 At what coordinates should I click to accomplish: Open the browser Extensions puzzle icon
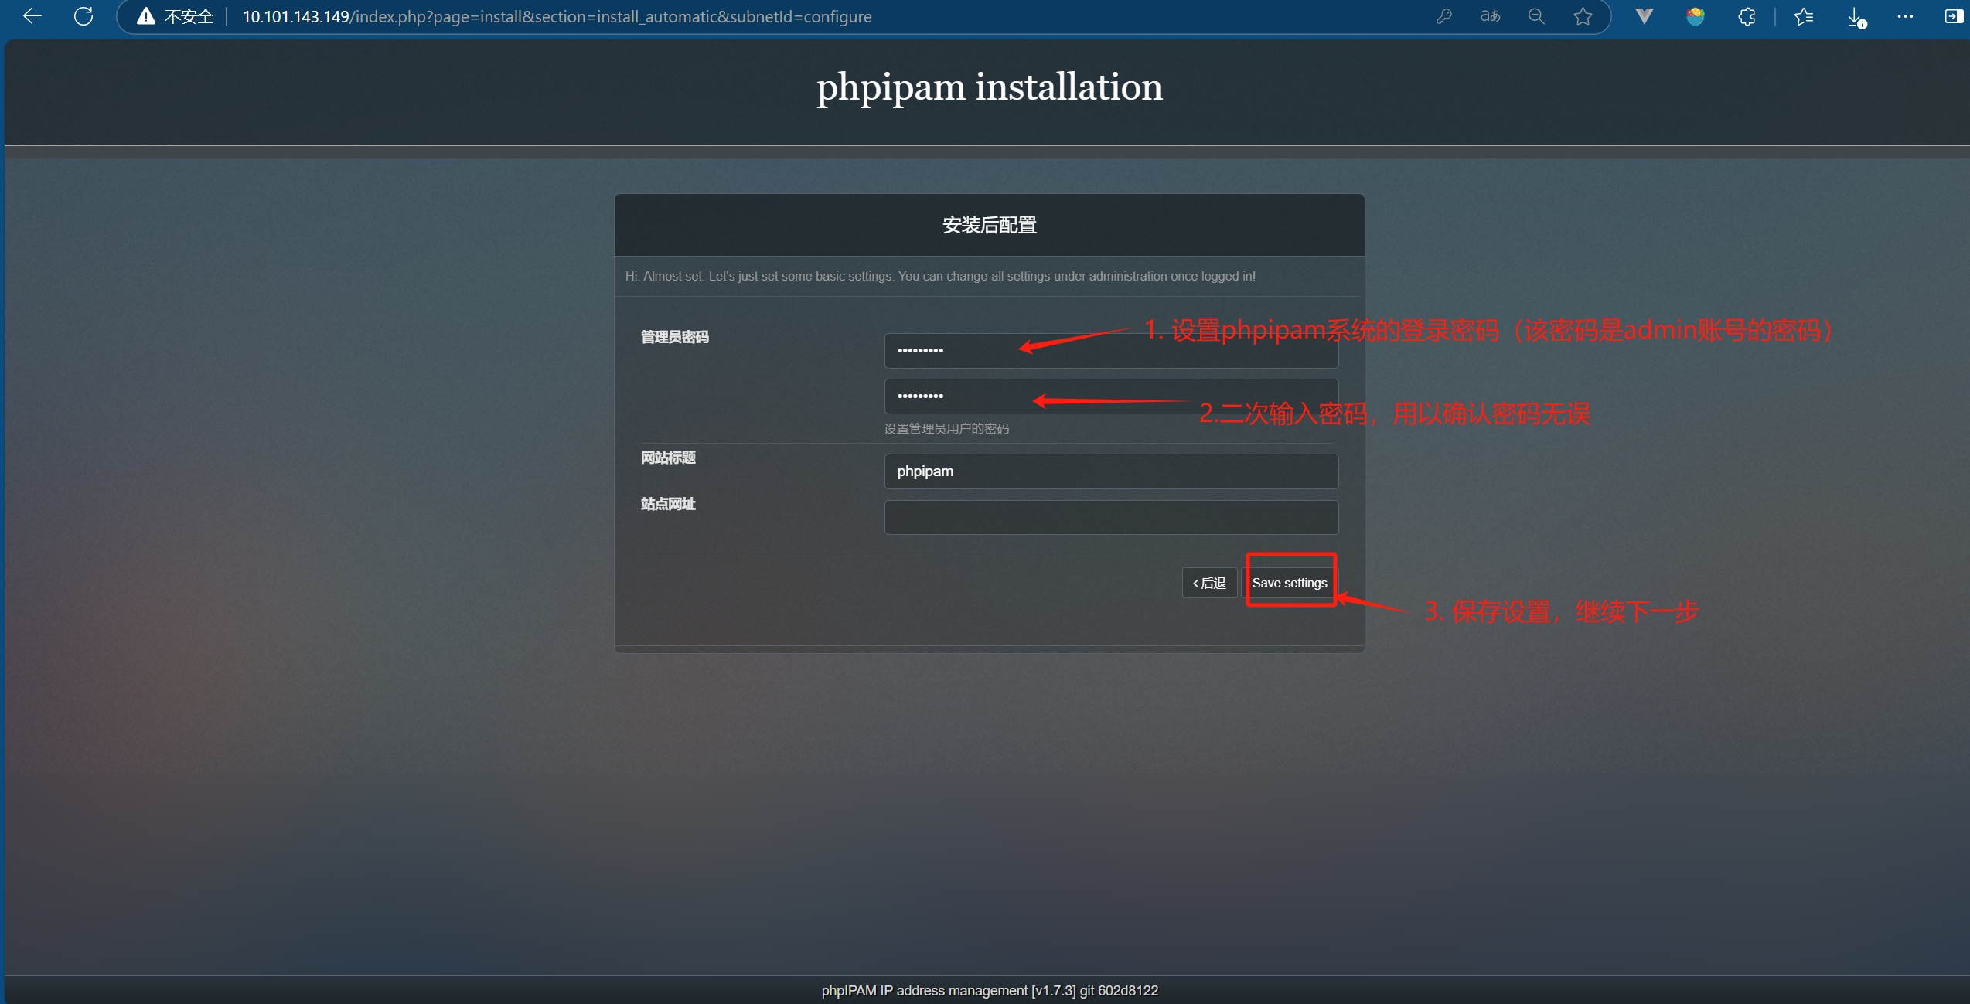coord(1747,16)
